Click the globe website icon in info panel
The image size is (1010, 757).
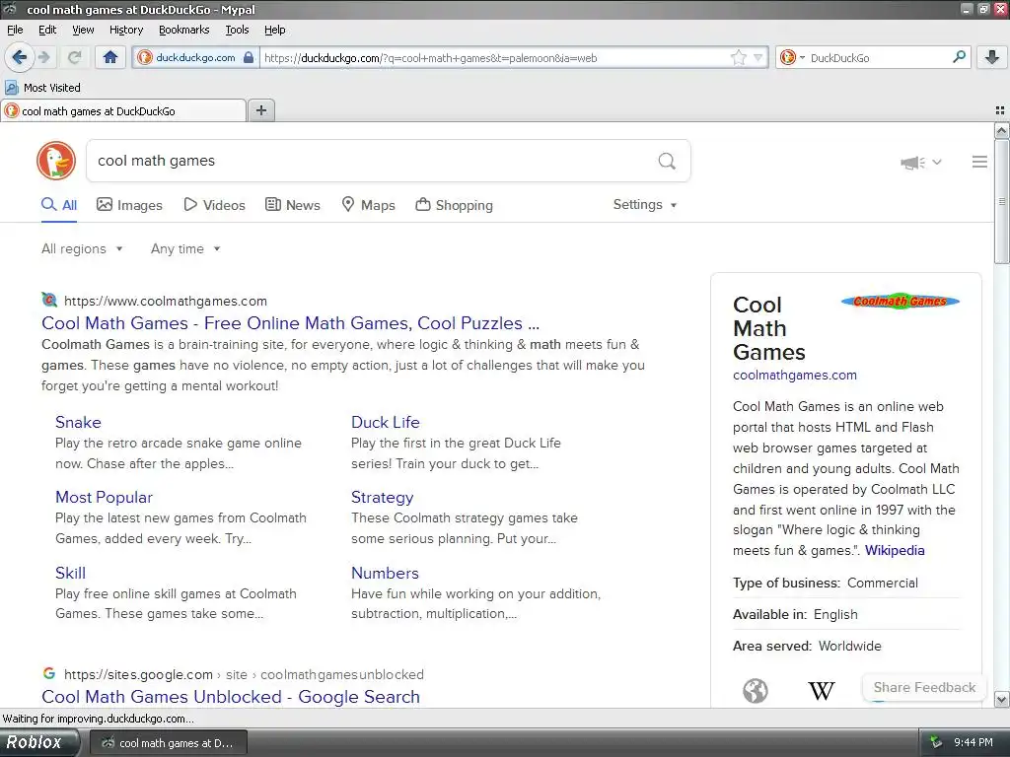(755, 691)
